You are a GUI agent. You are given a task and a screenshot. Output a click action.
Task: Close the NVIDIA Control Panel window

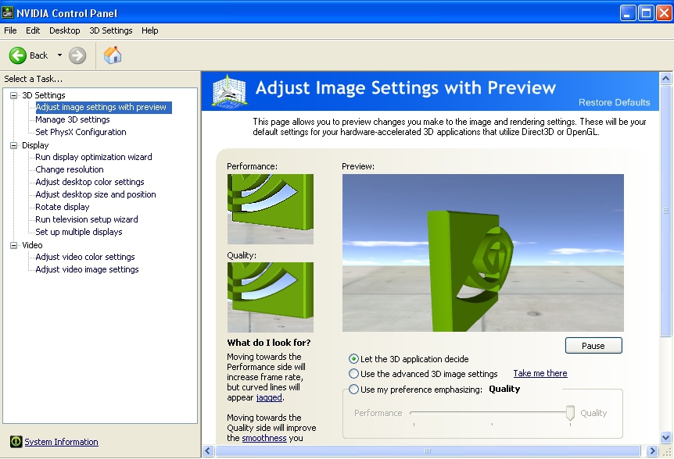click(664, 12)
